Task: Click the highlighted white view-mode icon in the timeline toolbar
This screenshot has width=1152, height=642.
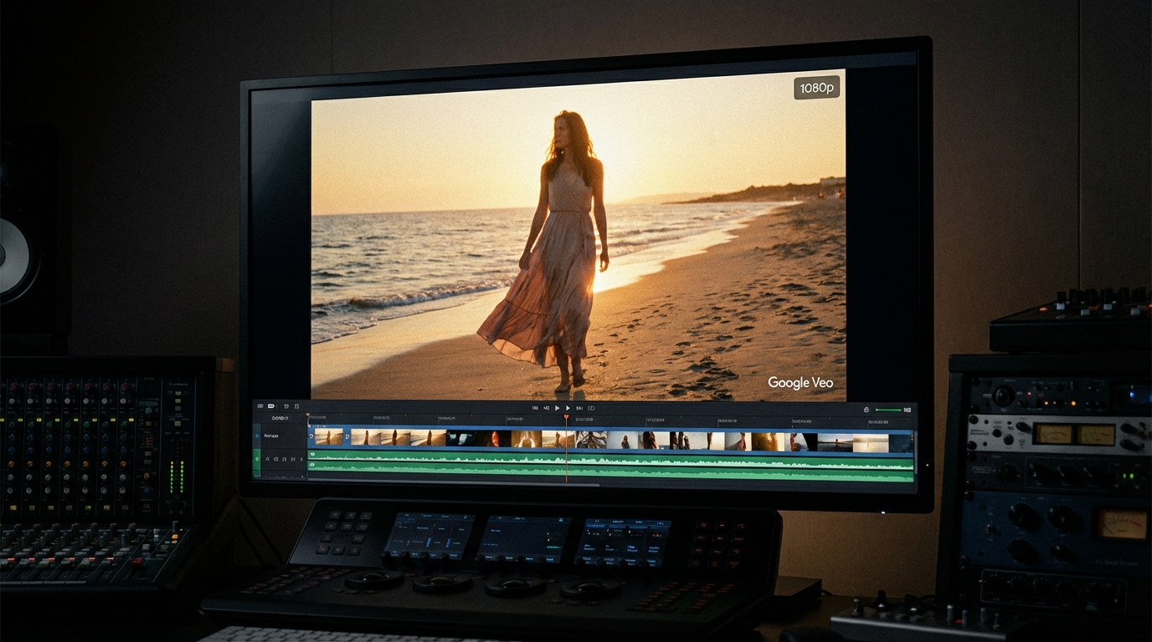Action: click(x=271, y=405)
